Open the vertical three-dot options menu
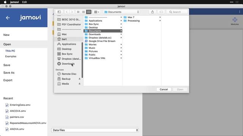The image size is (243, 136). click(240, 12)
